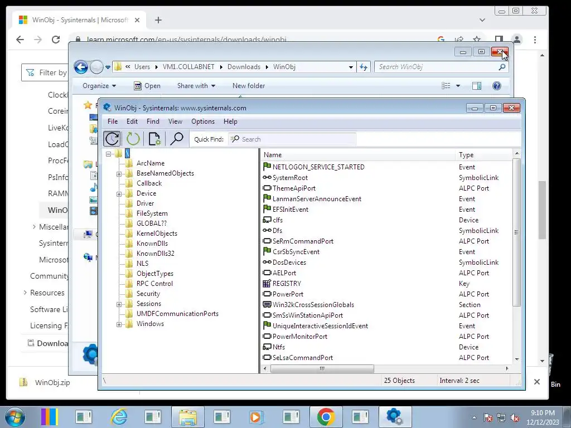The width and height of the screenshot is (571, 428).
Task: Open Explorer Help question mark icon
Action: click(x=497, y=85)
